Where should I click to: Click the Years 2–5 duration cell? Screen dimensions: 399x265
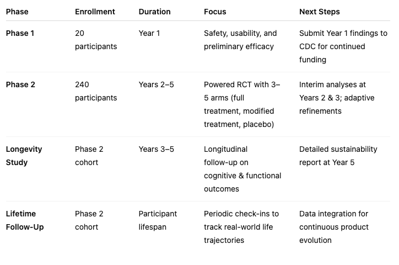(157, 84)
